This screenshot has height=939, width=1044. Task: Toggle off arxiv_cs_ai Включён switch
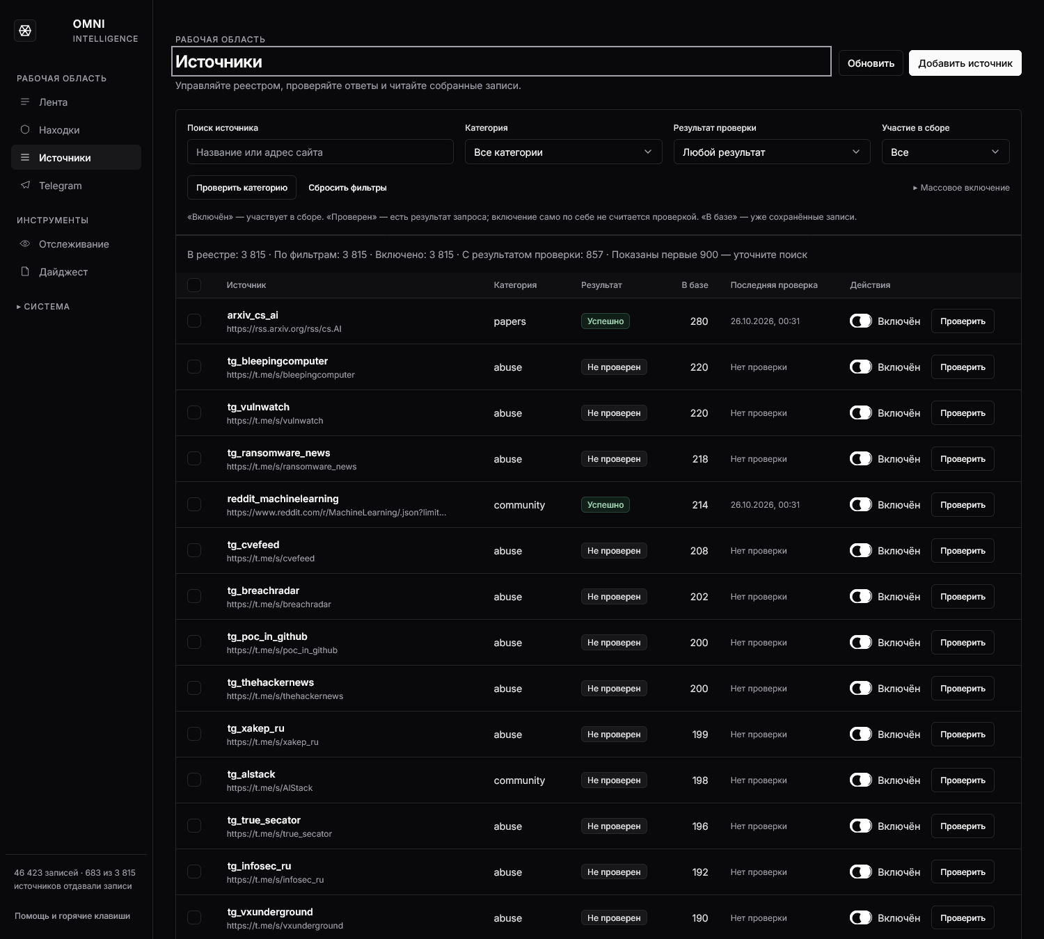(861, 321)
